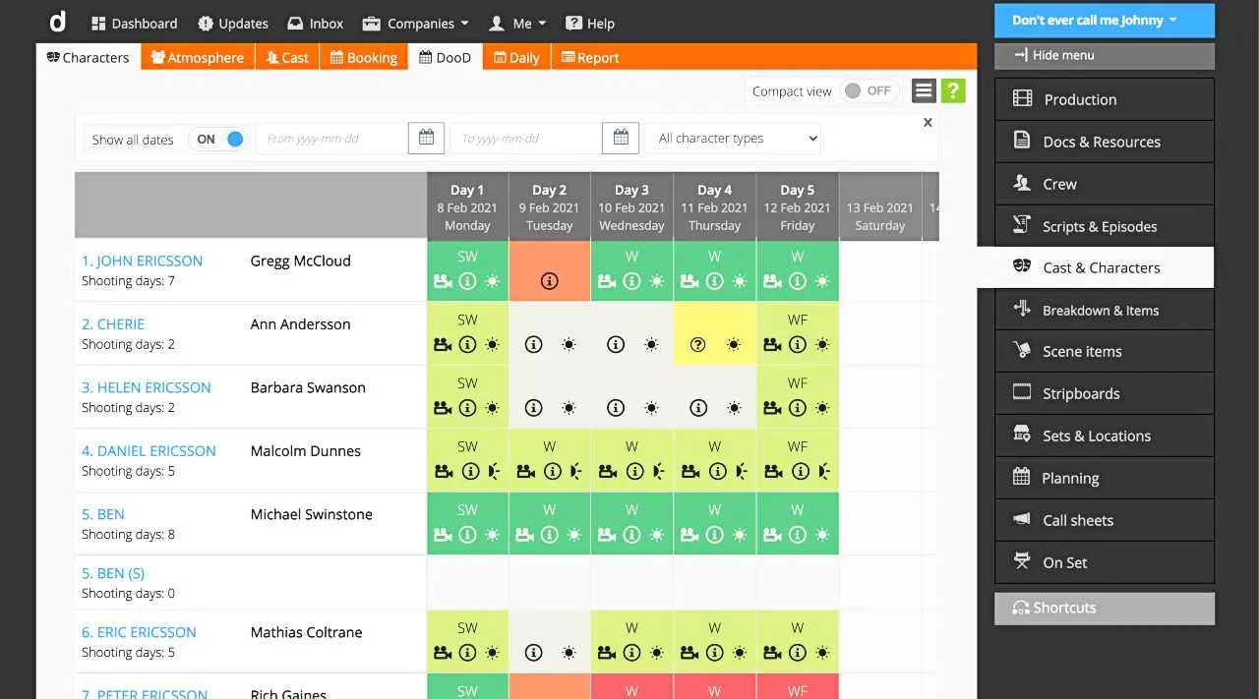Click Hide menu button

[1105, 55]
